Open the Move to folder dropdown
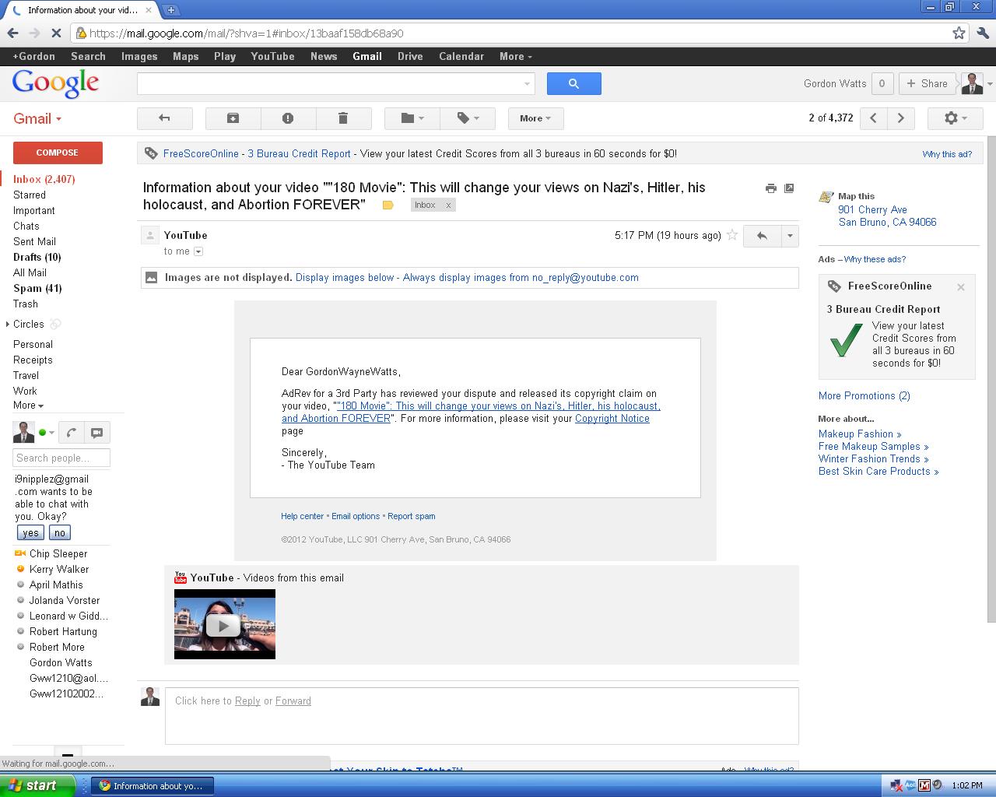The height and width of the screenshot is (797, 996). click(412, 118)
